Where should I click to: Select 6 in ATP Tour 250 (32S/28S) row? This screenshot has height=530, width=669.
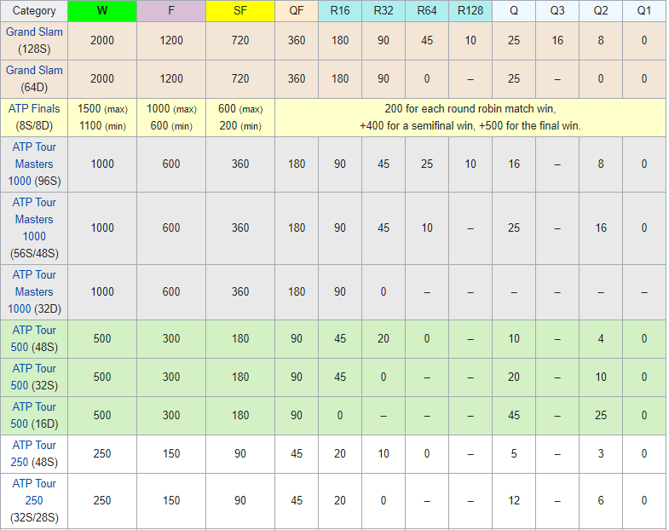(x=601, y=501)
